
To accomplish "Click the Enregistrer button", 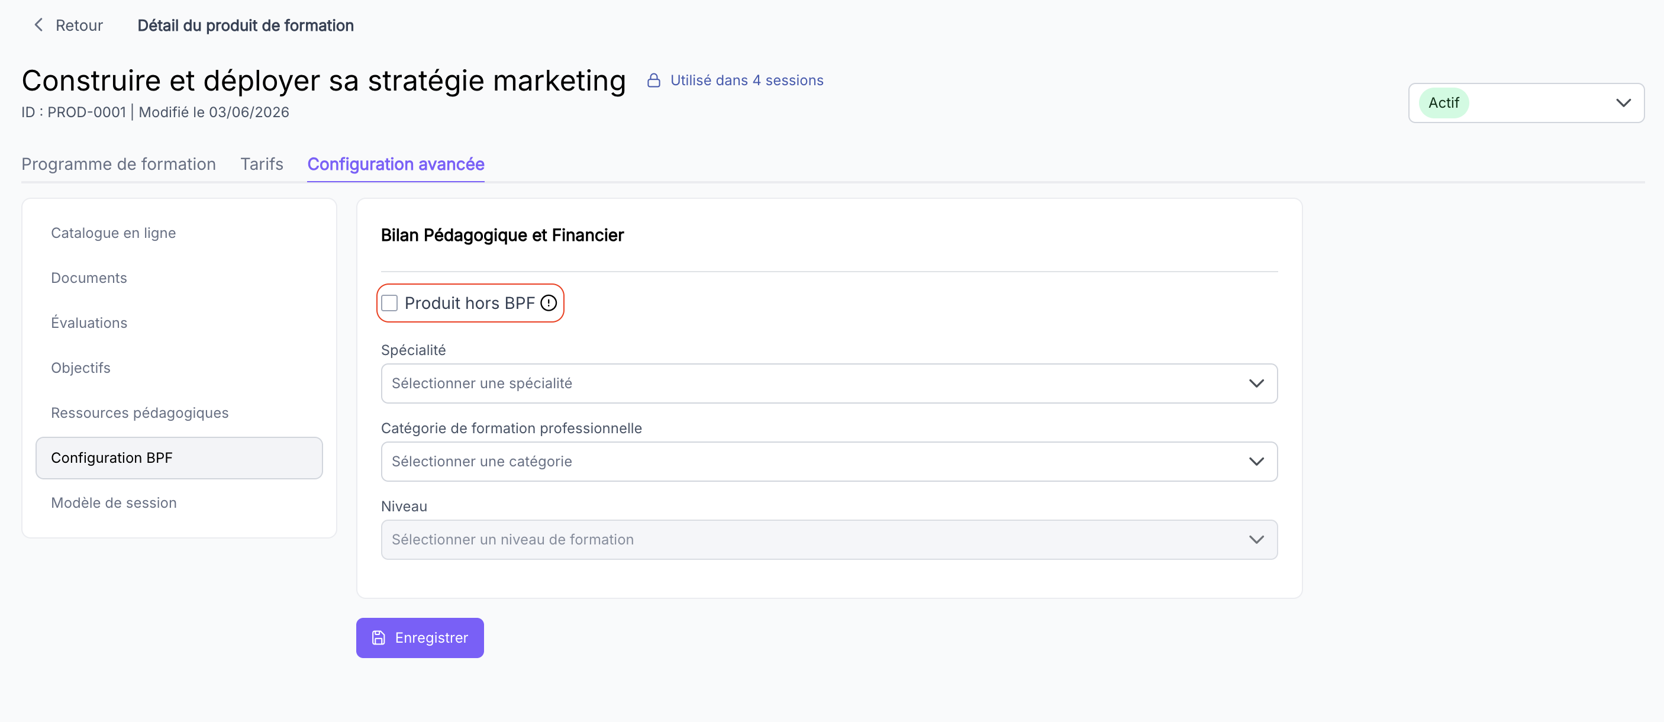I will [x=420, y=638].
